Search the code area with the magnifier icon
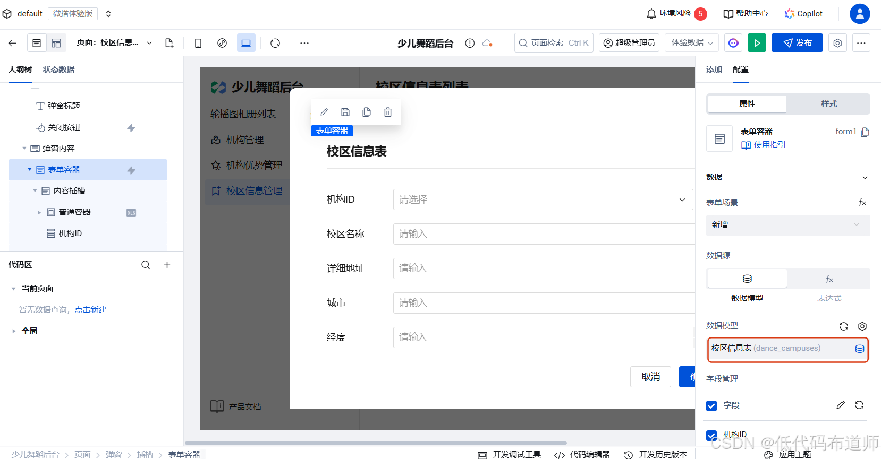Viewport: 881px width, 459px height. (146, 265)
